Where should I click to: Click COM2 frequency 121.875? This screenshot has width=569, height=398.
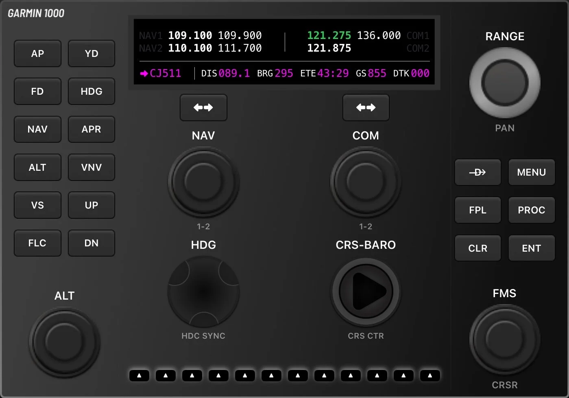click(329, 48)
